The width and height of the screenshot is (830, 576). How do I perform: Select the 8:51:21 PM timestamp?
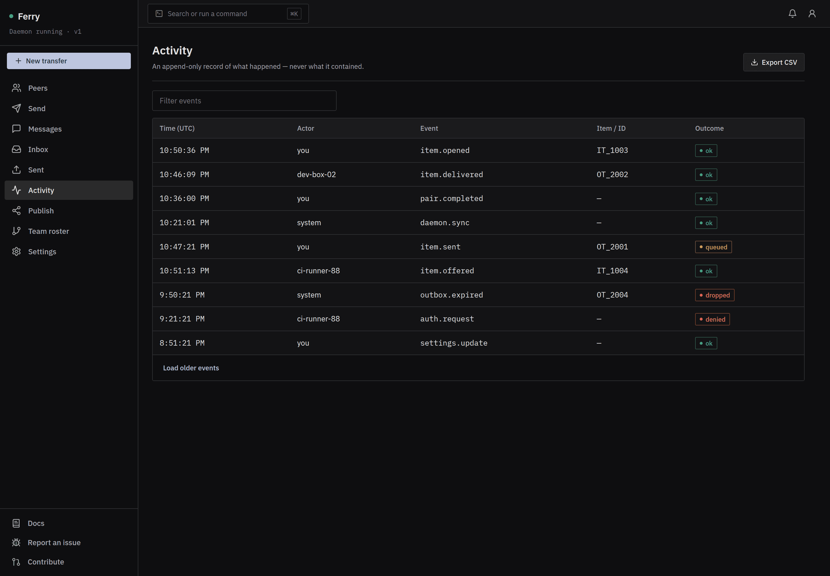click(182, 343)
